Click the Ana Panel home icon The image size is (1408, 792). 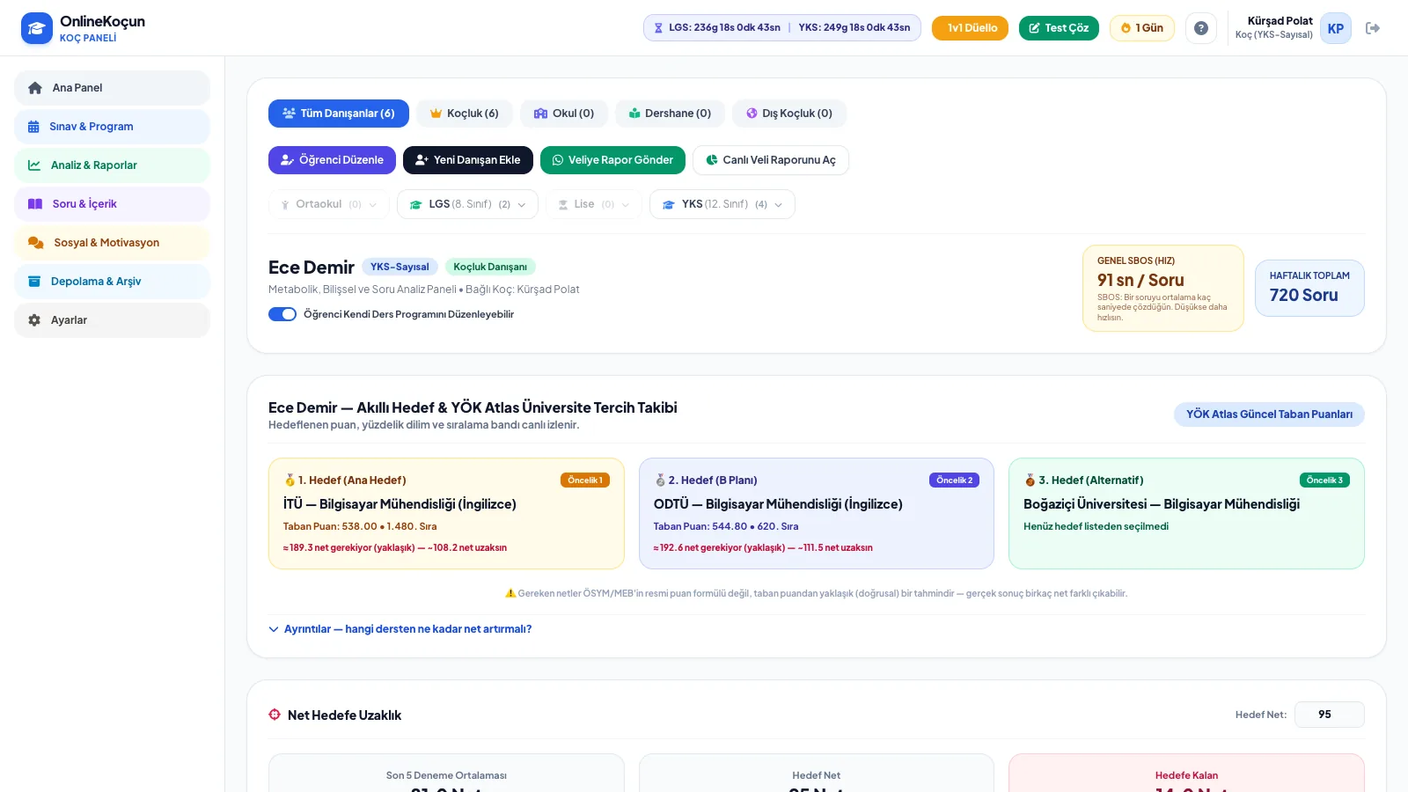click(x=35, y=88)
